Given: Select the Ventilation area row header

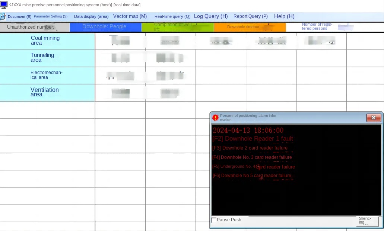Looking at the screenshot, I should tap(48, 93).
